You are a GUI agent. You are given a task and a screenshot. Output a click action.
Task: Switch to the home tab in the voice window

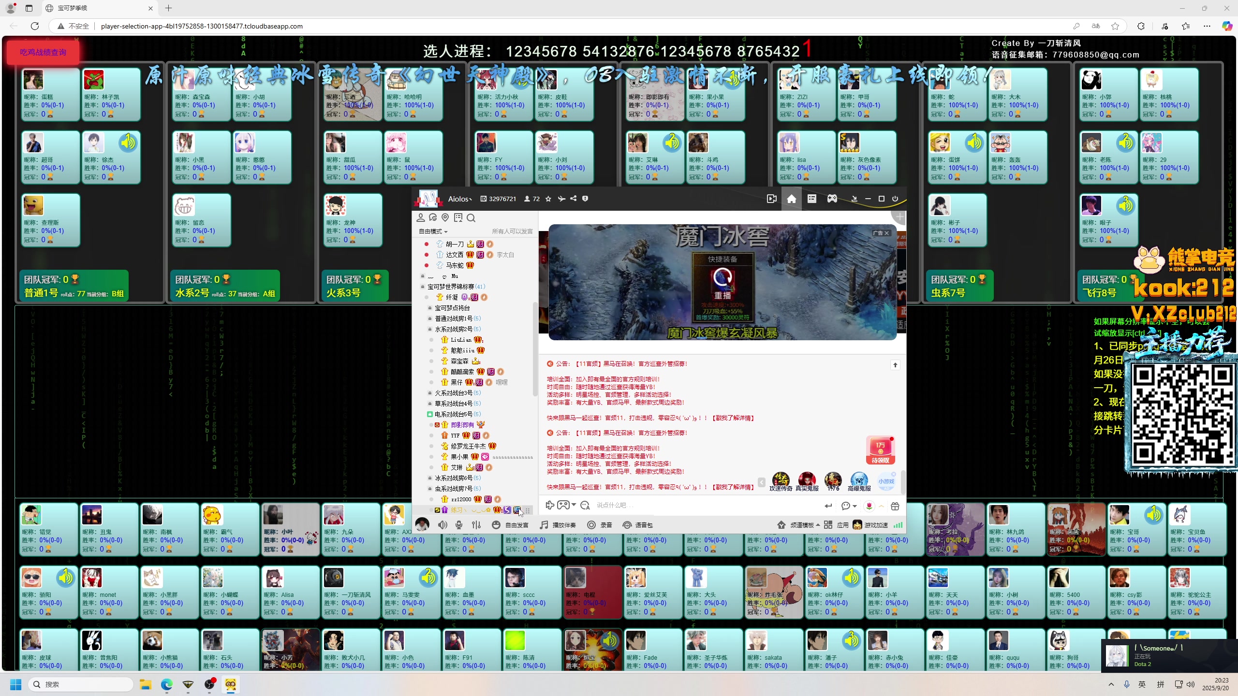791,199
